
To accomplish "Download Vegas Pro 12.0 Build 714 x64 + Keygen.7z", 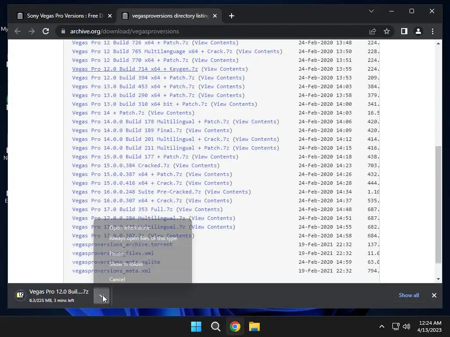I will tap(135, 69).
